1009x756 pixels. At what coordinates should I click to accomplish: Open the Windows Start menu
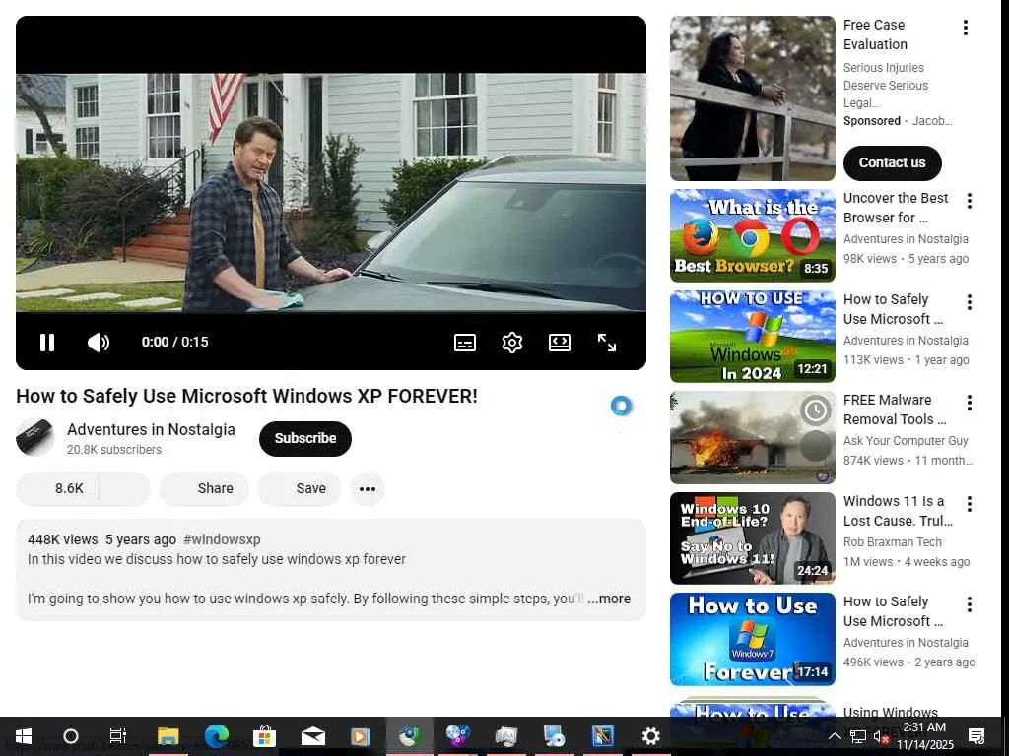point(24,736)
